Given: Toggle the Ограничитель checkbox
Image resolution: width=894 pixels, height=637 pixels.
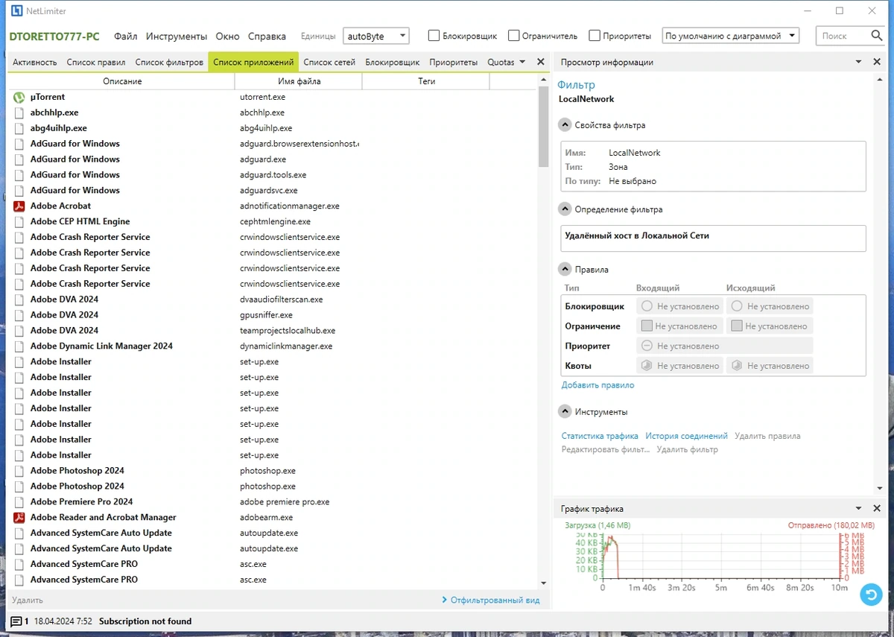Looking at the screenshot, I should [x=513, y=35].
